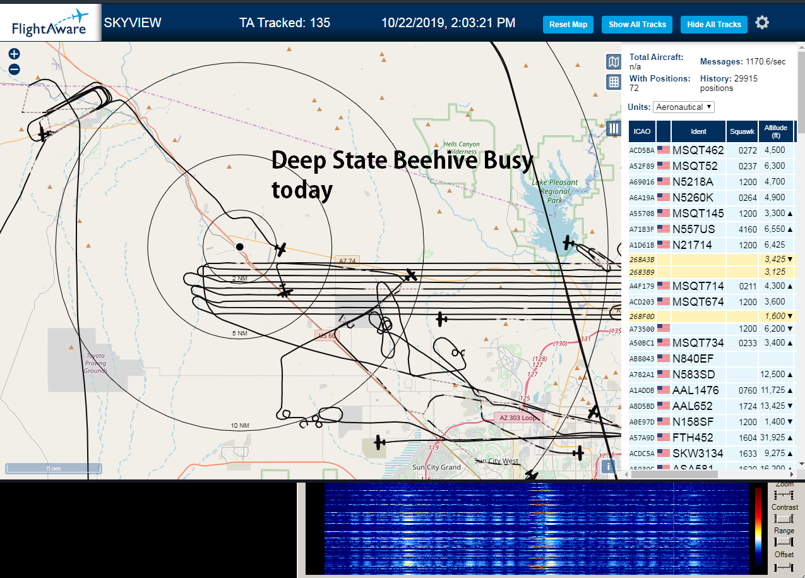This screenshot has height=578, width=805.
Task: Select aircraft icon beside receiver center dot
Action: (x=280, y=249)
